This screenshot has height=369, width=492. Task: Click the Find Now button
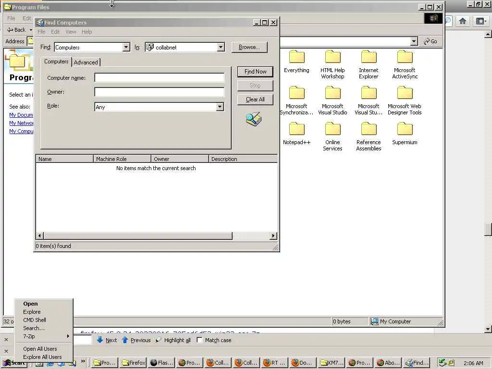[x=256, y=72]
